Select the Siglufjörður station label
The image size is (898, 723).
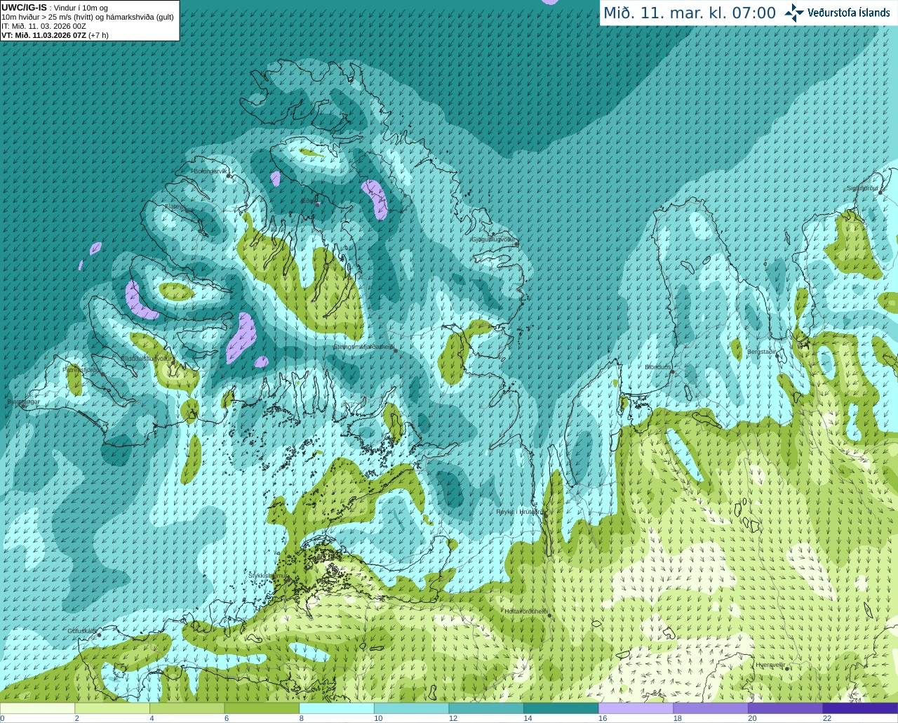pyautogui.click(x=862, y=188)
